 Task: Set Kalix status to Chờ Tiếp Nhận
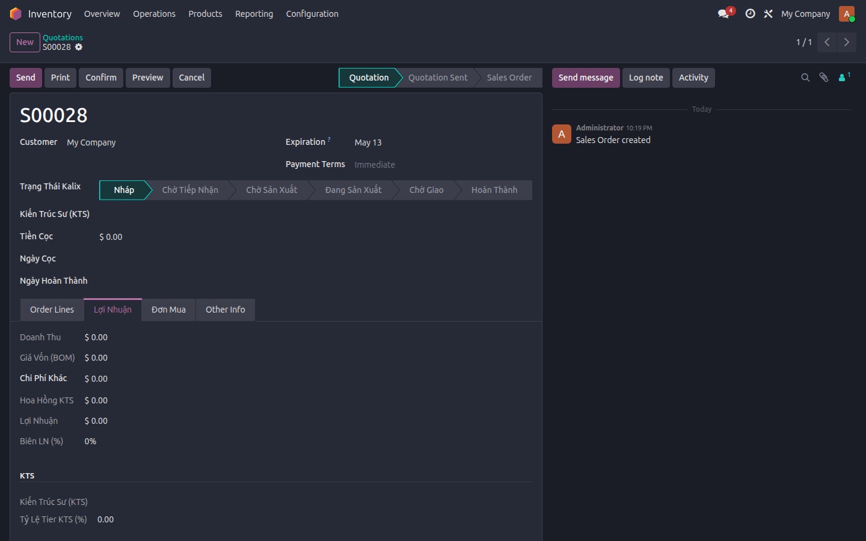point(190,190)
